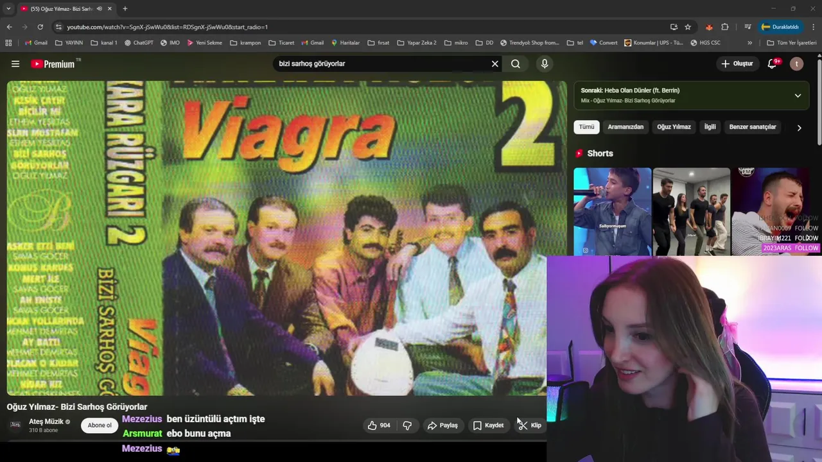Open the first Gmail bookmark
Image resolution: width=822 pixels, height=462 pixels.
[36, 43]
